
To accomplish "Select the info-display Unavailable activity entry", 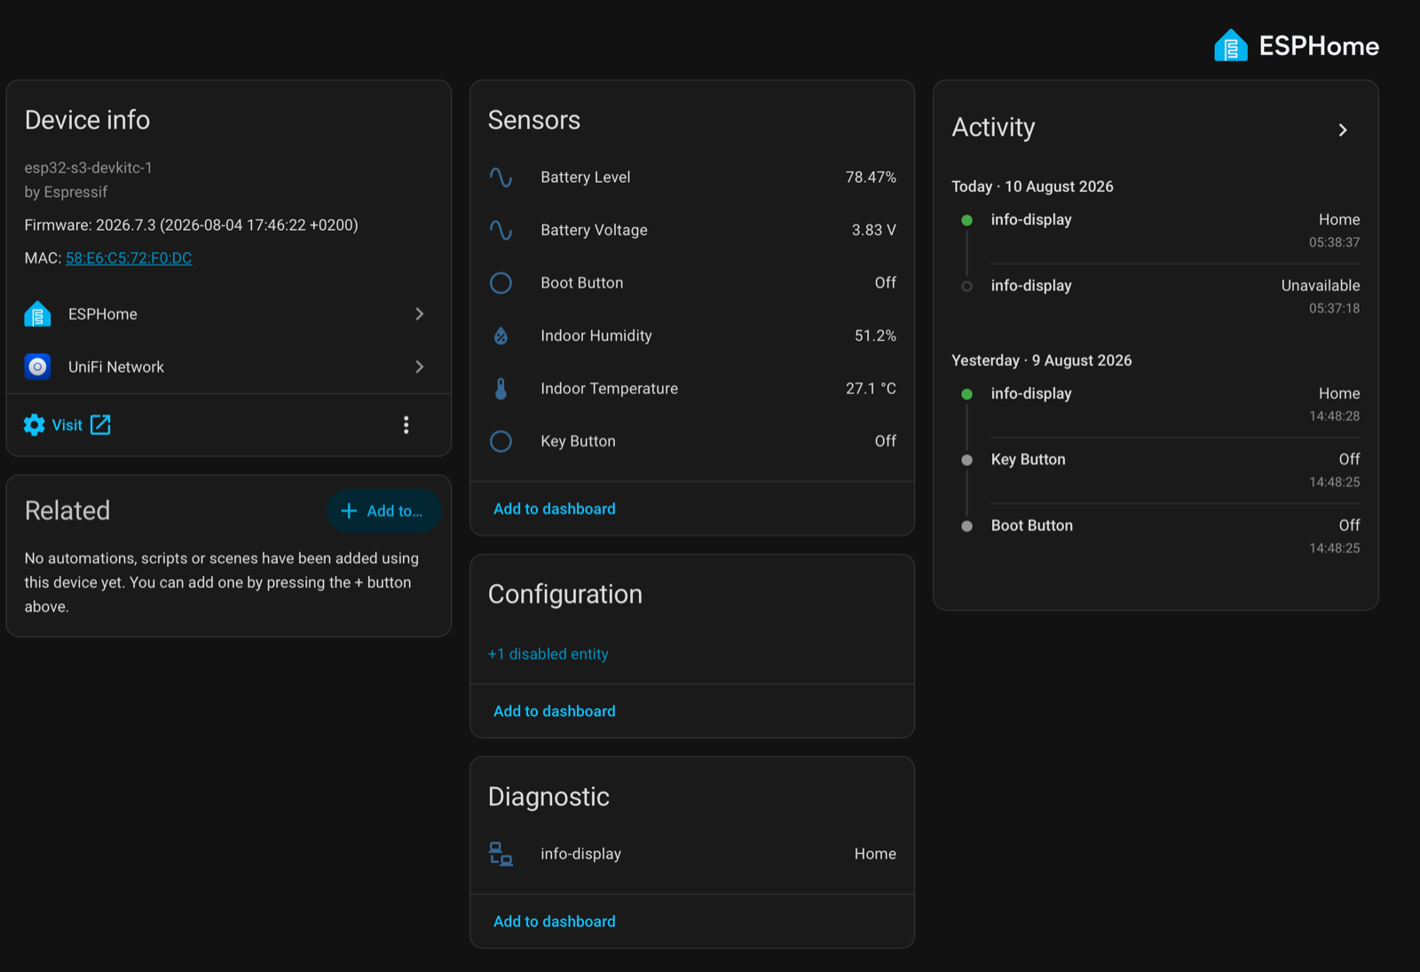I will pyautogui.click(x=1156, y=296).
